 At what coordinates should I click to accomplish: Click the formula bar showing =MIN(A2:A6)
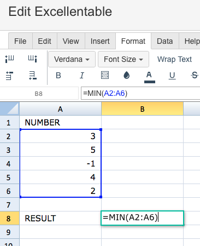coord(140,93)
